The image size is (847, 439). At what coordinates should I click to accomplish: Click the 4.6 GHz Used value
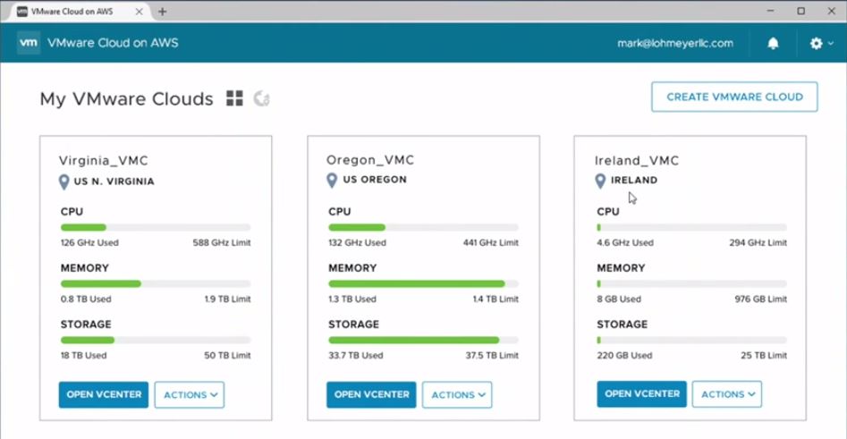point(625,242)
